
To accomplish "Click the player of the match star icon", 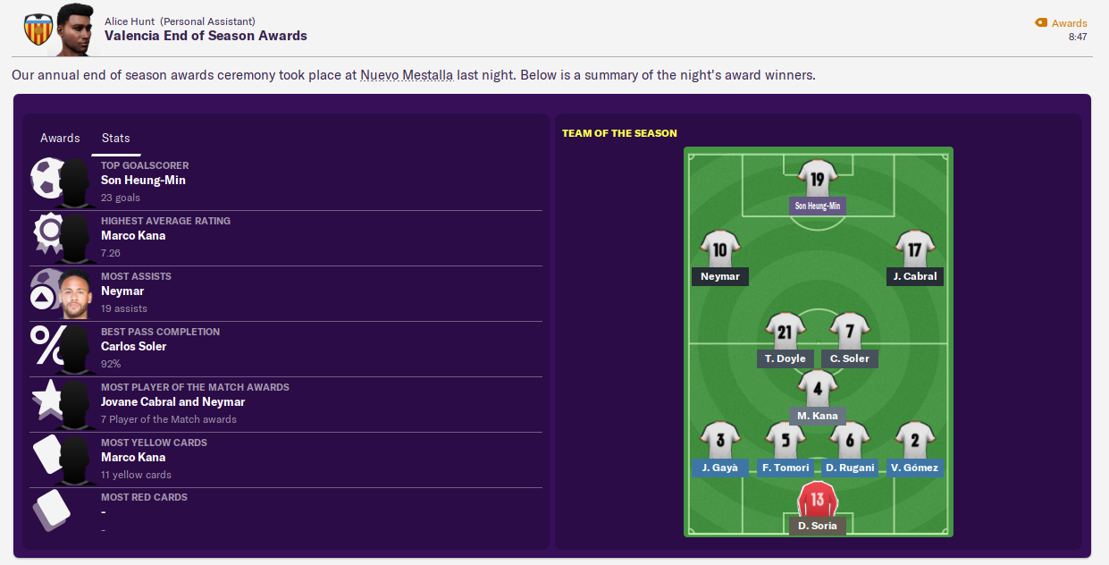I will [x=46, y=399].
